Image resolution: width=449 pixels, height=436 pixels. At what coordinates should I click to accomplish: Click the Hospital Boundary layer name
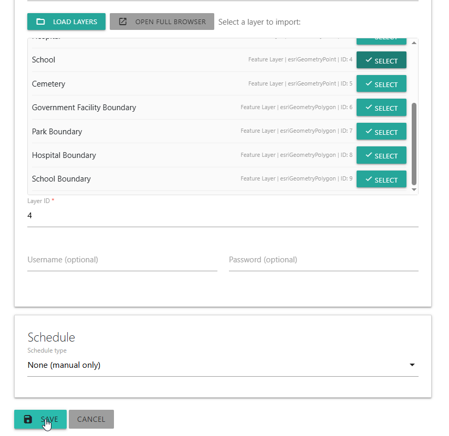click(x=64, y=155)
